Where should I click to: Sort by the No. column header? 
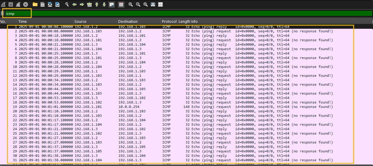click(8, 21)
